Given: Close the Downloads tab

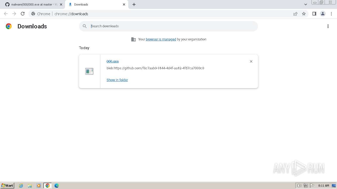Looking at the screenshot, I should tap(124, 4).
